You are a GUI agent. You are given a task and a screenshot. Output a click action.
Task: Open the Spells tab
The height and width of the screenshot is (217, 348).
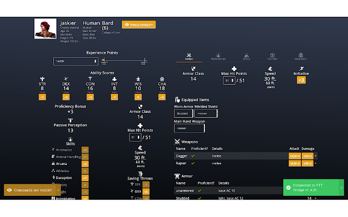[246, 56]
